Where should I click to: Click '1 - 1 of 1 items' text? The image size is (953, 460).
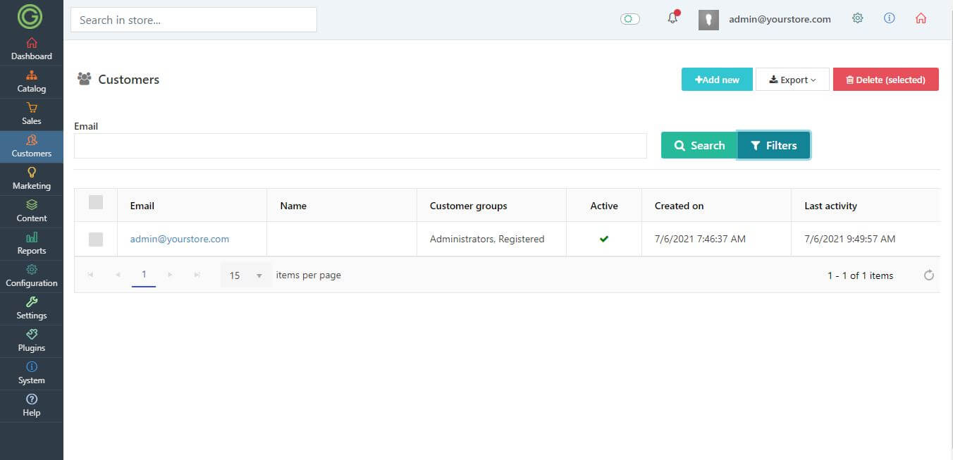pyautogui.click(x=860, y=275)
